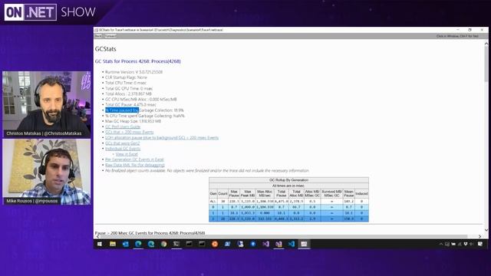This screenshot has width=491, height=276.
Task: Click GC Stats for Process 4268 heading
Action: pos(138,61)
